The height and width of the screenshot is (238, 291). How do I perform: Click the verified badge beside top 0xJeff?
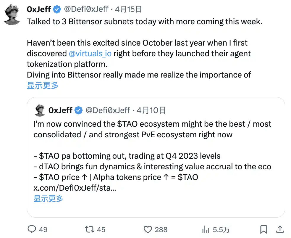[57, 9]
